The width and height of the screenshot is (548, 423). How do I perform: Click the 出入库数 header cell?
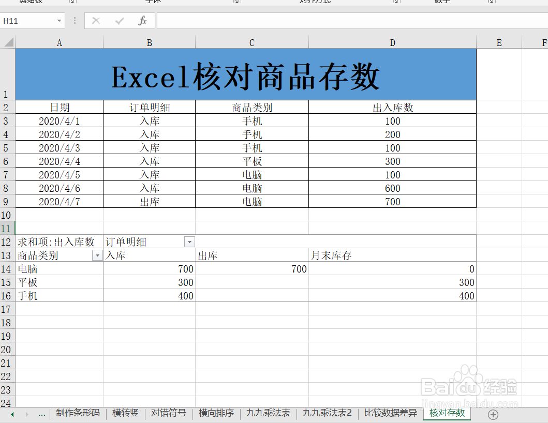tap(392, 107)
